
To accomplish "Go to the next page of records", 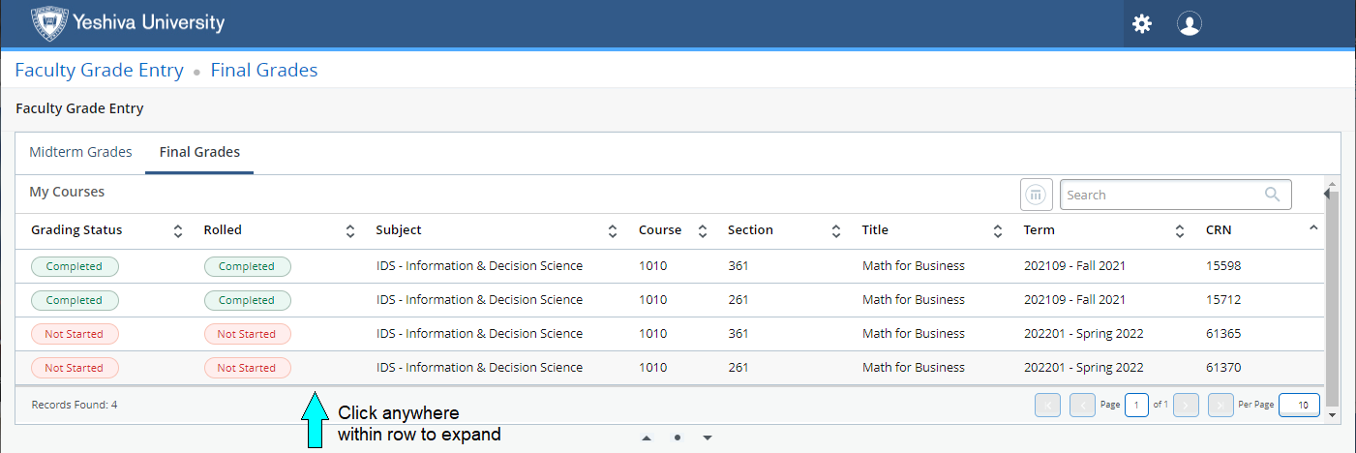I will [1186, 405].
